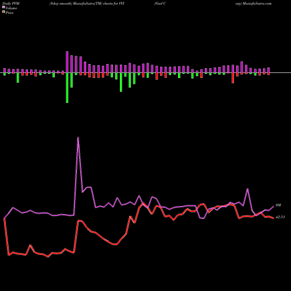291x291 pixels.
Task: Click the longest green bar below baseline
Action: pyautogui.click(x=67, y=88)
